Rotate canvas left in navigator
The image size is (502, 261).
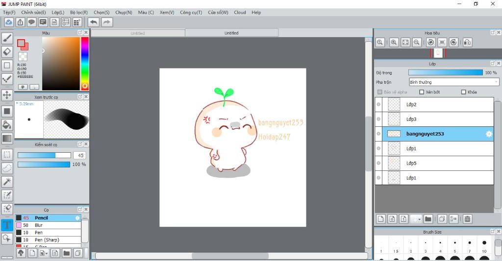tap(431, 42)
